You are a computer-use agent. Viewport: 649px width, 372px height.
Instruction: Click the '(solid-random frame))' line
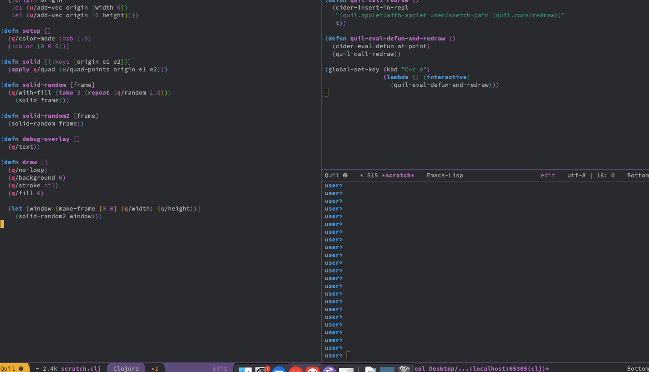pyautogui.click(x=46, y=123)
